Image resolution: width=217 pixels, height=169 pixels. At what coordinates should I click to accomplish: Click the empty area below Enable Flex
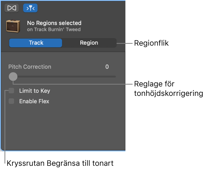(63, 126)
